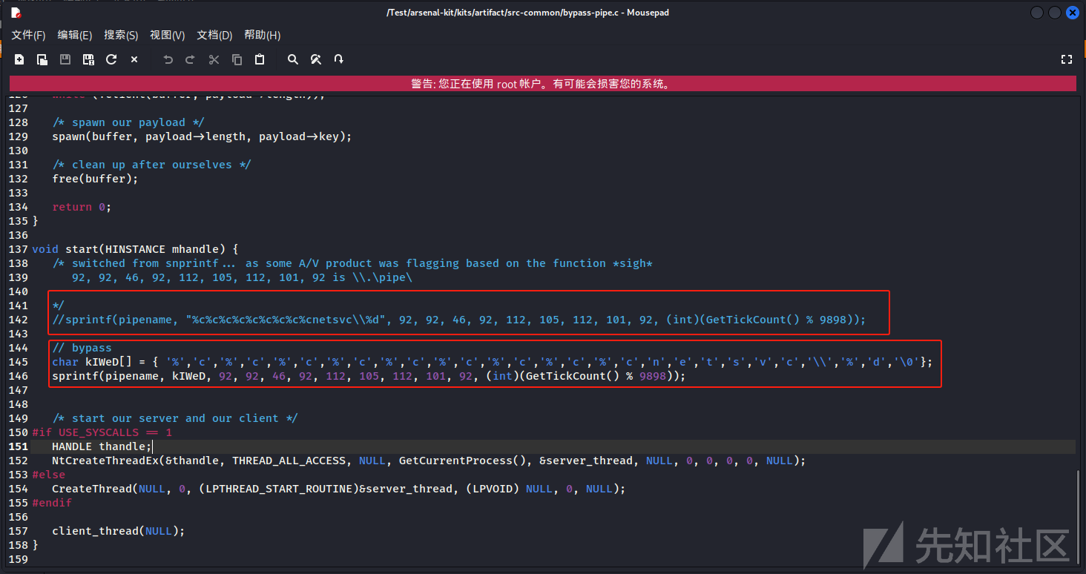Open the 文档(D) menu

point(214,35)
